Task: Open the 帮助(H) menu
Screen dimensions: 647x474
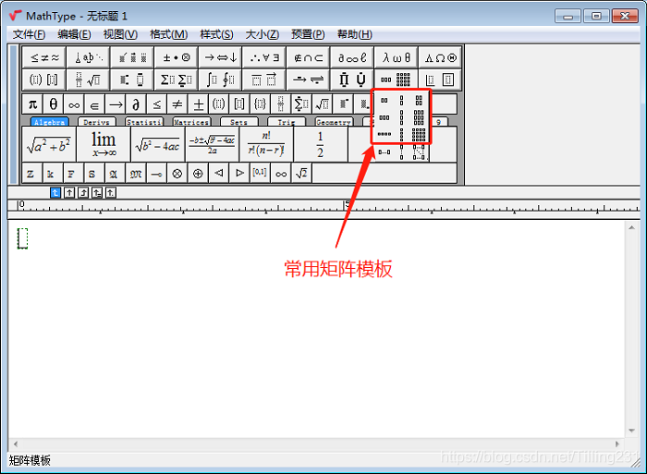Action: click(x=354, y=34)
